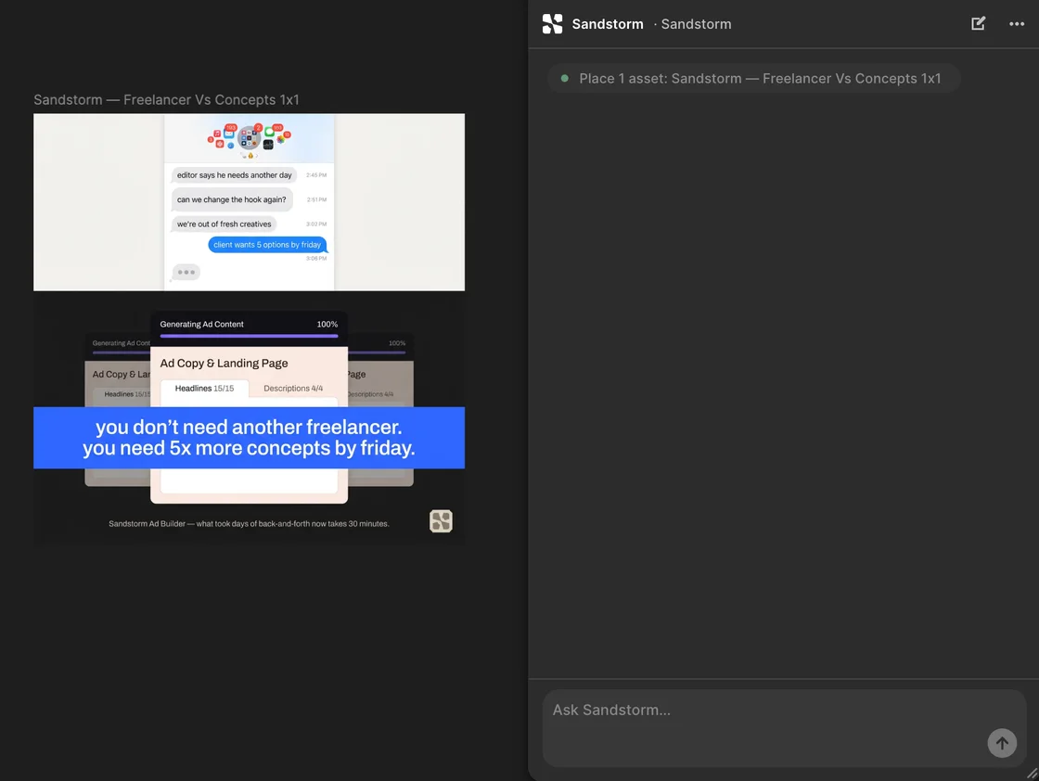Click the 'Ad Copy & Landing Page' heading
Image resolution: width=1039 pixels, height=781 pixels.
(224, 363)
